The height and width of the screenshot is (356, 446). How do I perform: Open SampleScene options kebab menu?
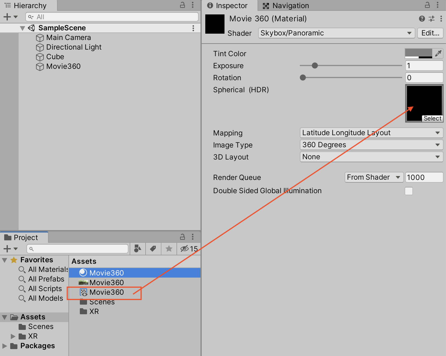pos(193,28)
